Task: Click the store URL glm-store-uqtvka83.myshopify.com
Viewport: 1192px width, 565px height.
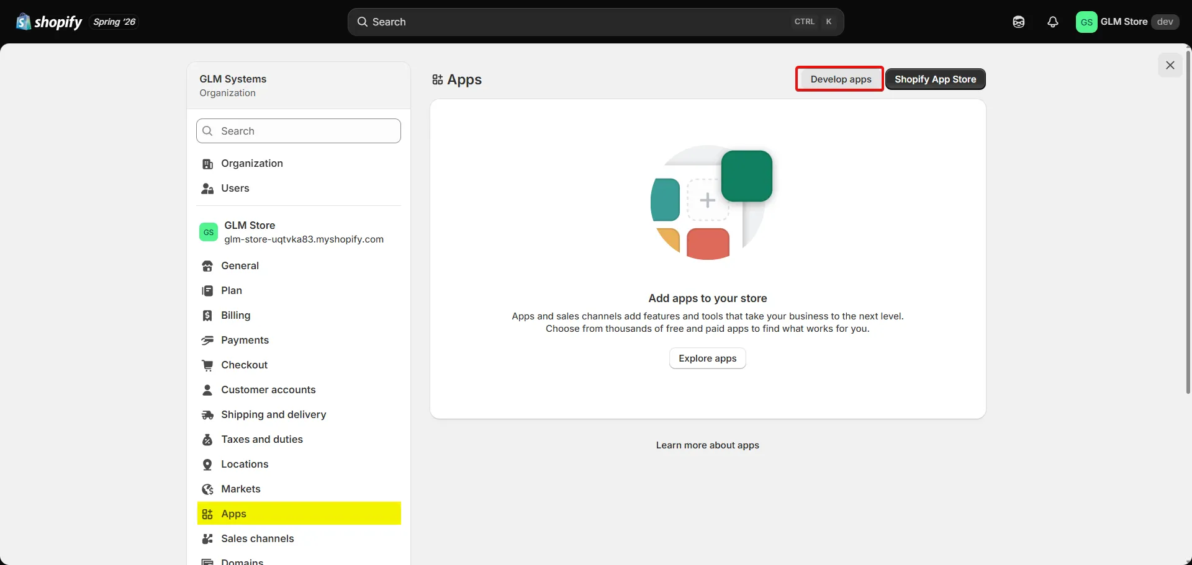Action: click(304, 239)
